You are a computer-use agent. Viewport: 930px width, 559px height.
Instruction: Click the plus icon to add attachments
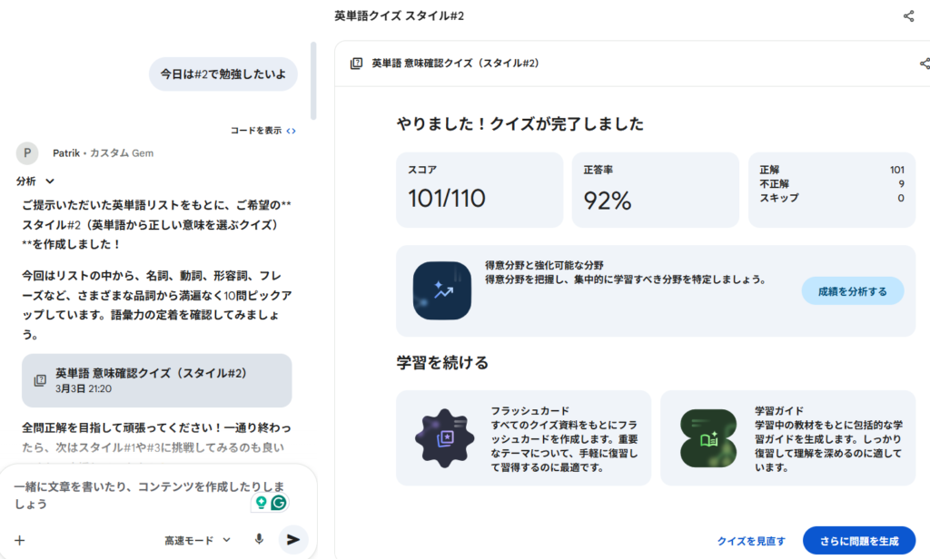tap(20, 540)
